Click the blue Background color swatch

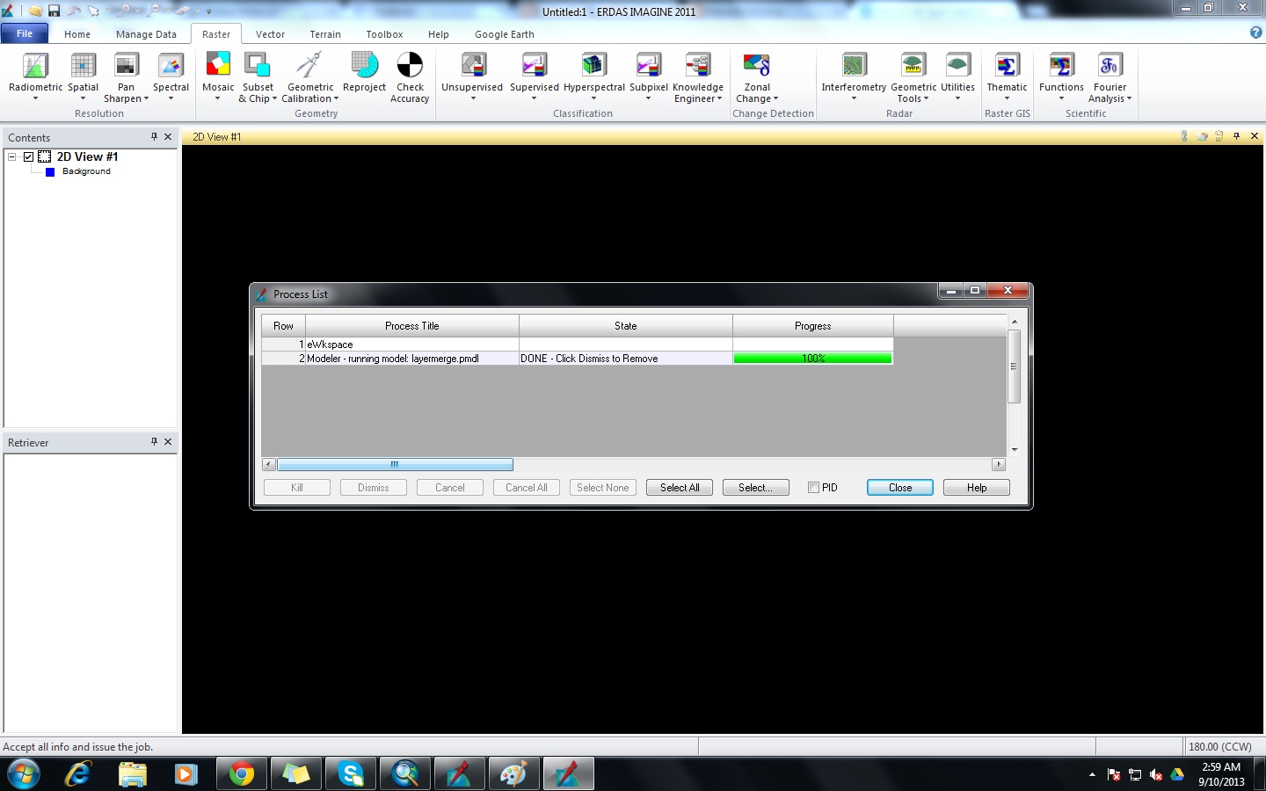coord(50,171)
